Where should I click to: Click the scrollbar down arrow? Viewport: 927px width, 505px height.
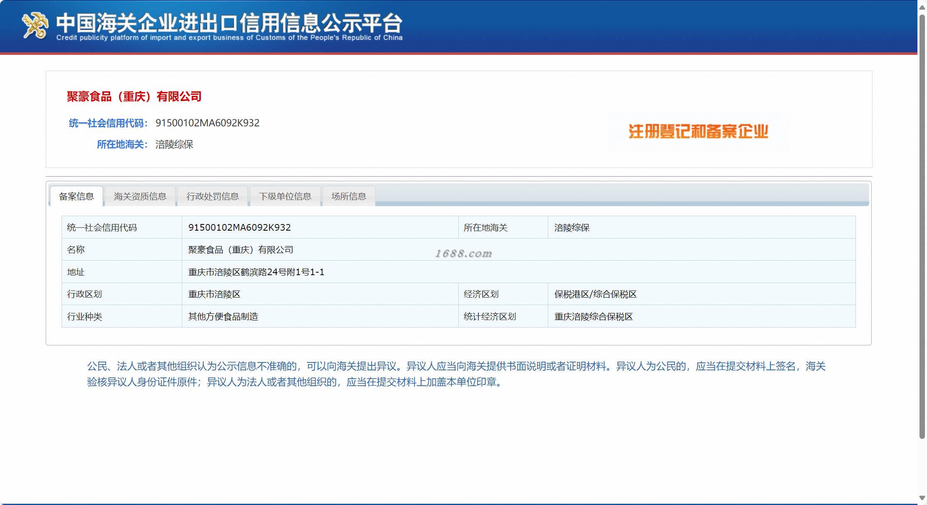[x=922, y=498]
